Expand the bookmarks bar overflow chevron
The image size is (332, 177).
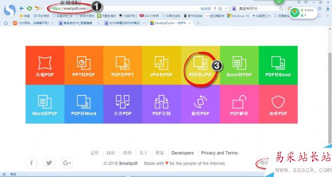tap(328, 16)
